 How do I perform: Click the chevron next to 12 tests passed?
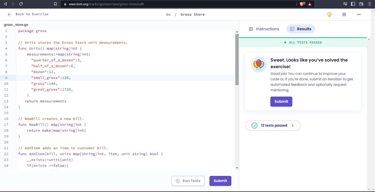pos(292,125)
